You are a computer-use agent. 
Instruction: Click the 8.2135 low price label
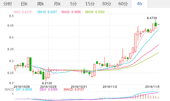pos(47,83)
